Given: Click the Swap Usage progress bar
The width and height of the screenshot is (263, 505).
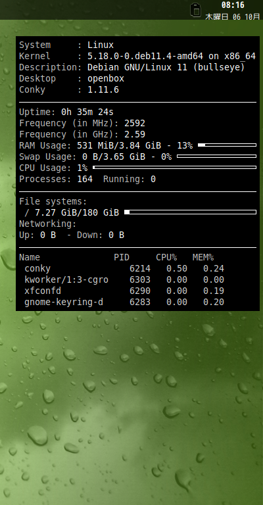Looking at the screenshot, I should [x=216, y=156].
